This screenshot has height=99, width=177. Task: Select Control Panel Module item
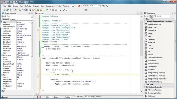pos(155,58)
